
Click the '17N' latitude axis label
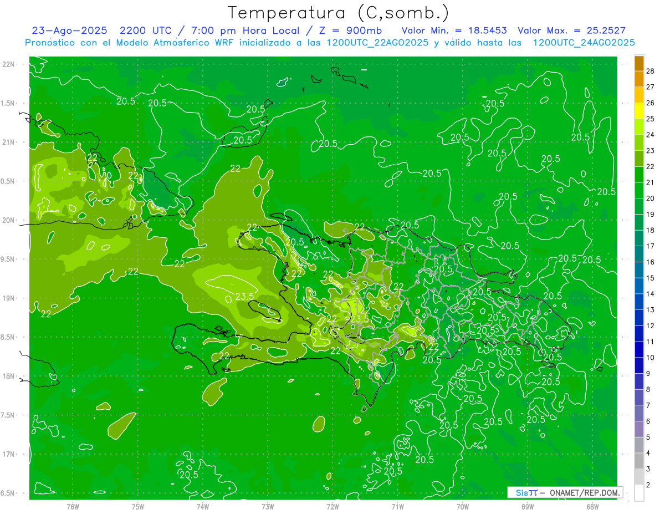(9, 454)
